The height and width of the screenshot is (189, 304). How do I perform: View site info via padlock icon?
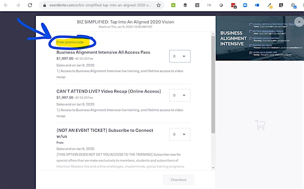45,5
